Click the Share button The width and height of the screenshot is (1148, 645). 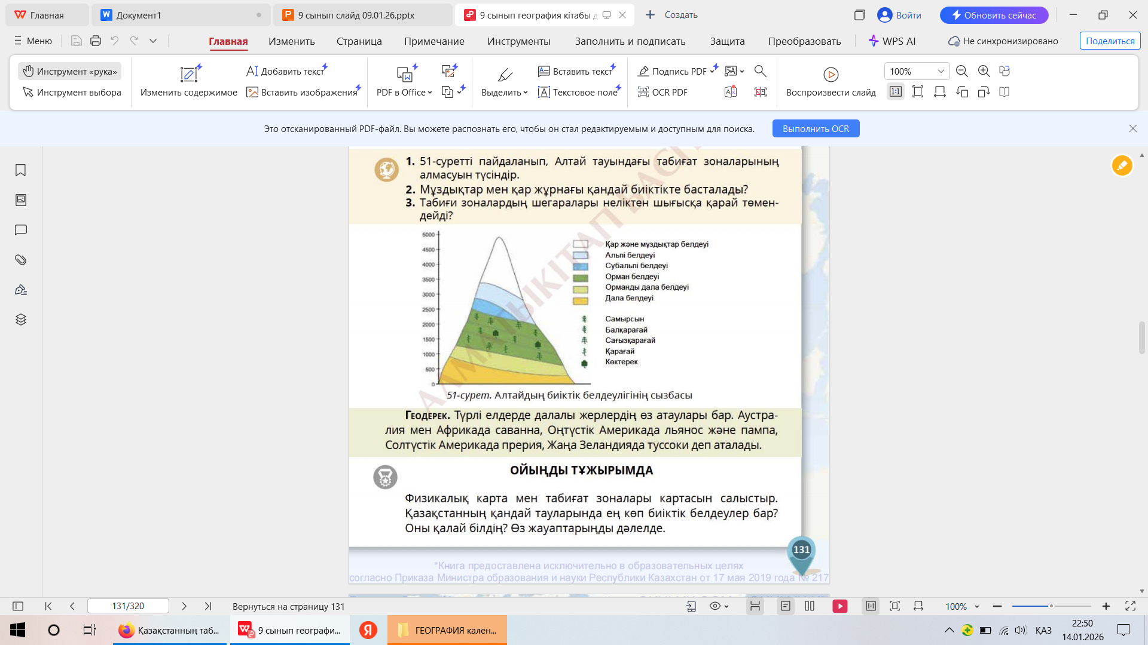point(1110,41)
